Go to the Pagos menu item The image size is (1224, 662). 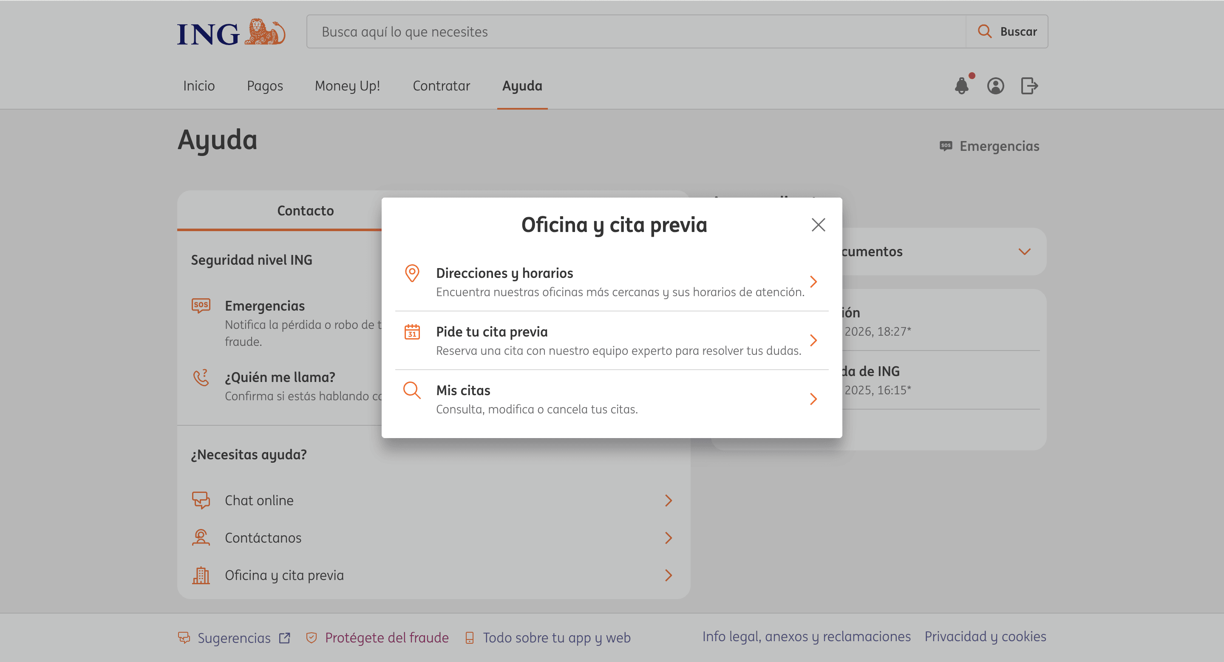pyautogui.click(x=265, y=86)
